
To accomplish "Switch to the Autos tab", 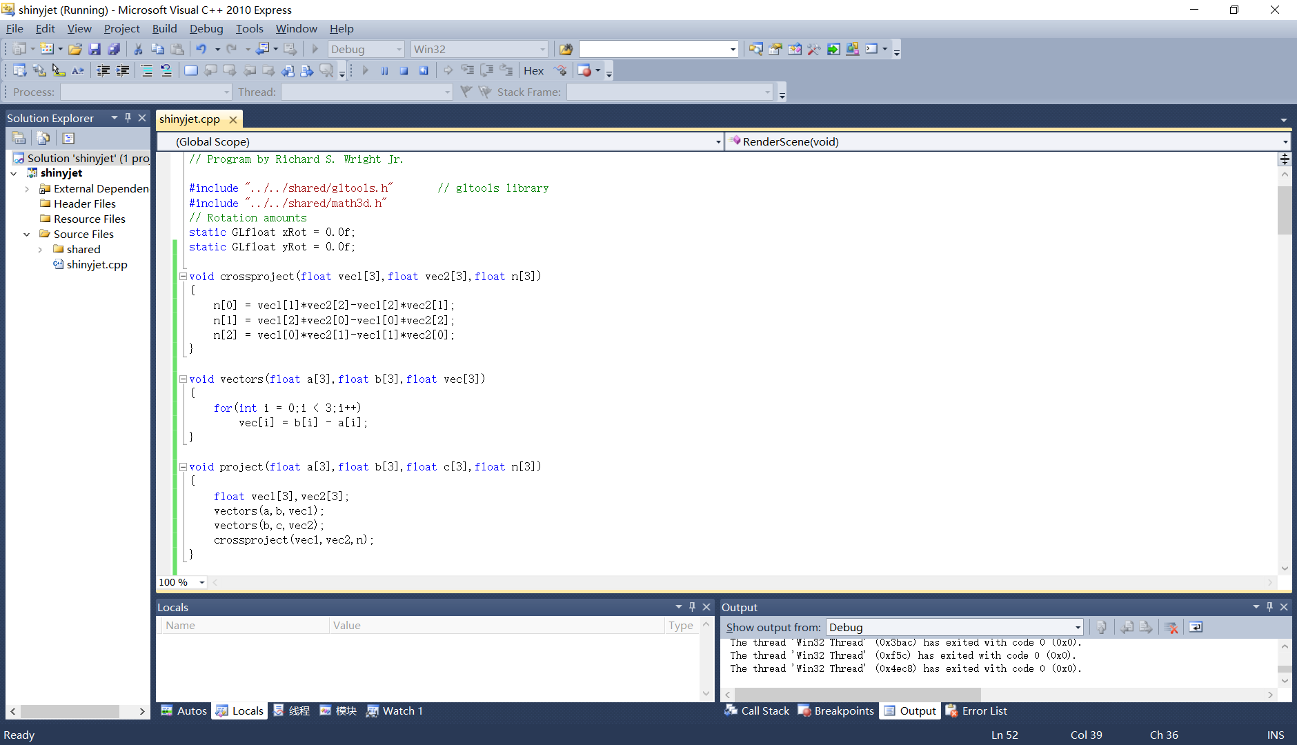I will pos(184,711).
